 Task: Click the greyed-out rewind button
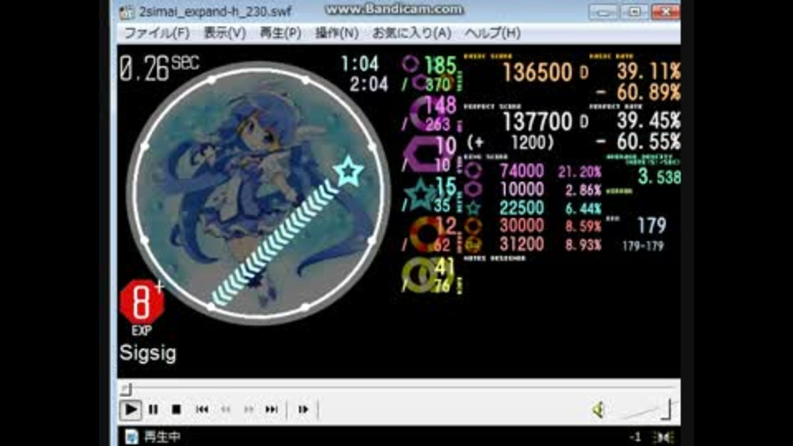226,410
